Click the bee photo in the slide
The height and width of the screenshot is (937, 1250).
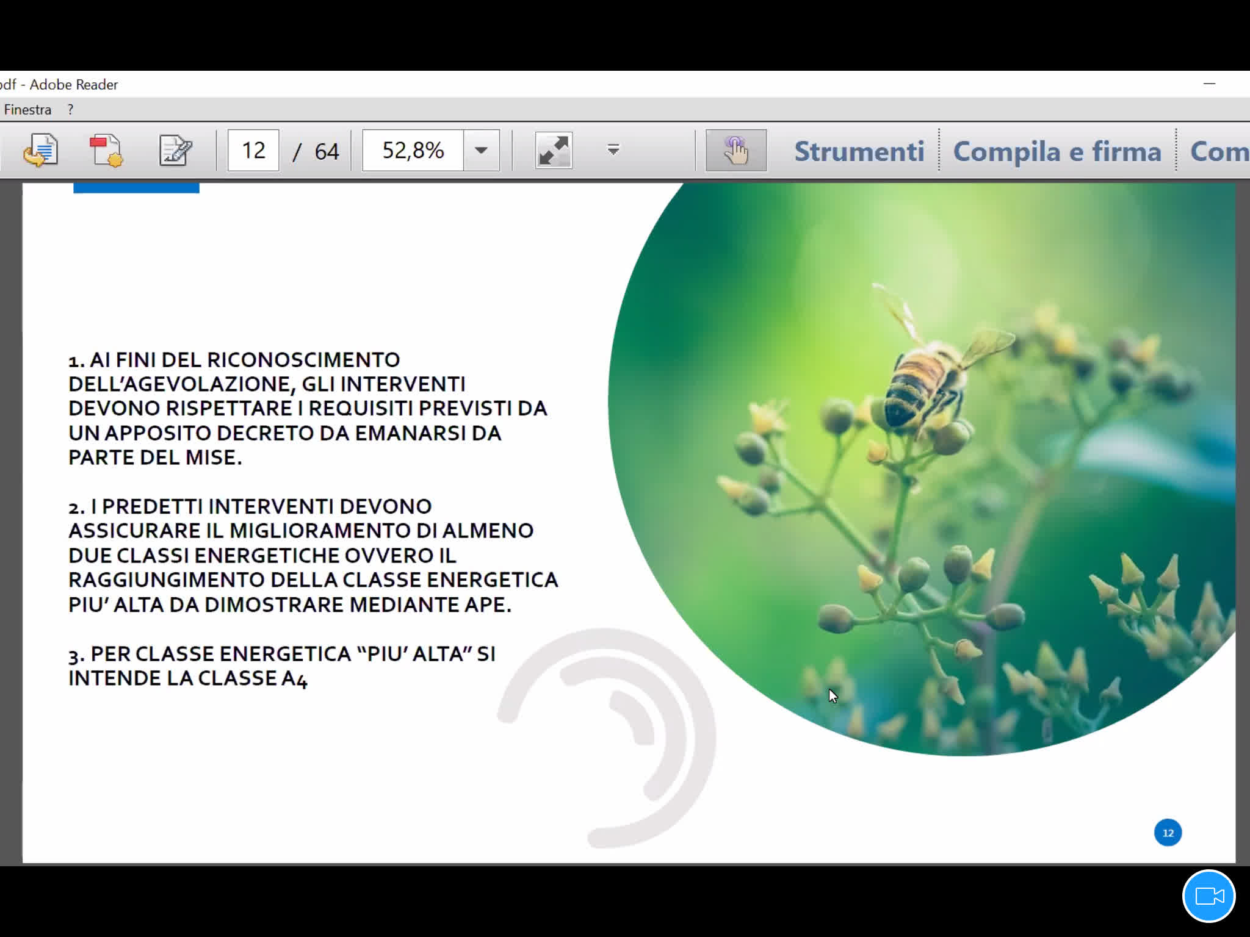[x=922, y=470]
